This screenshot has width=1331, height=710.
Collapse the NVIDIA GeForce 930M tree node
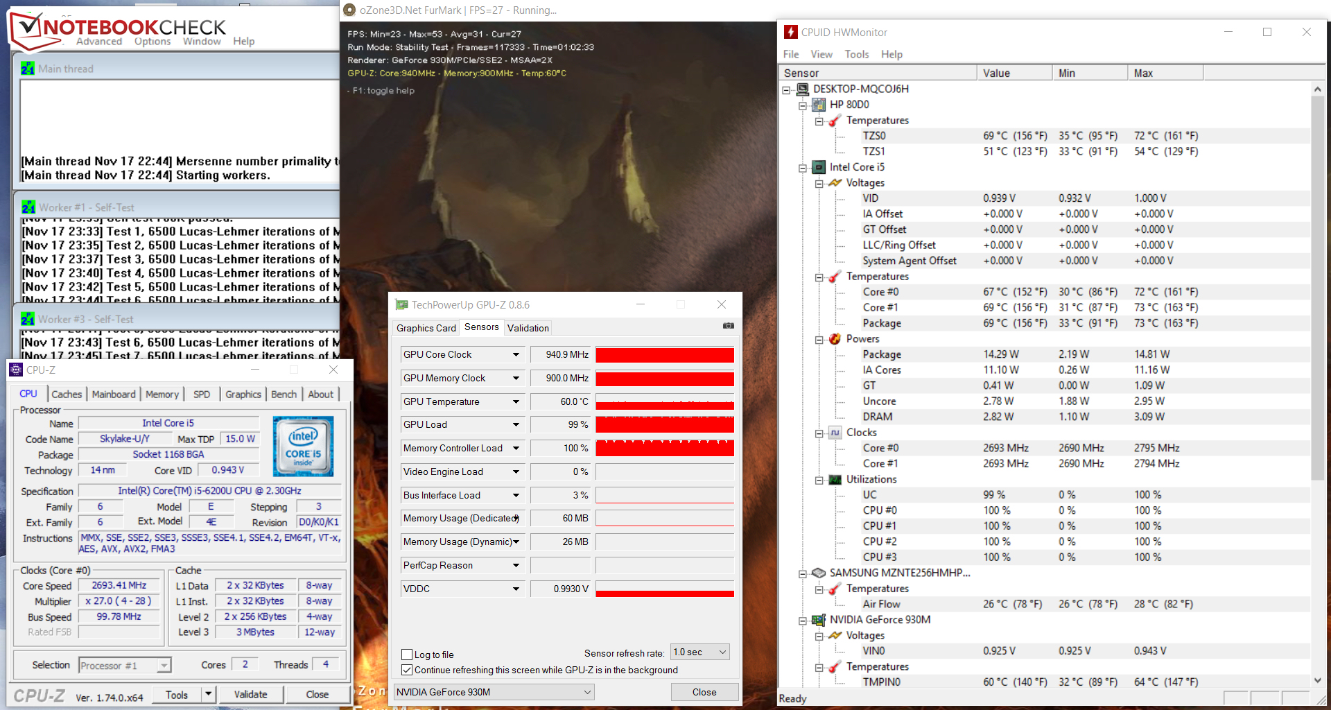click(802, 621)
